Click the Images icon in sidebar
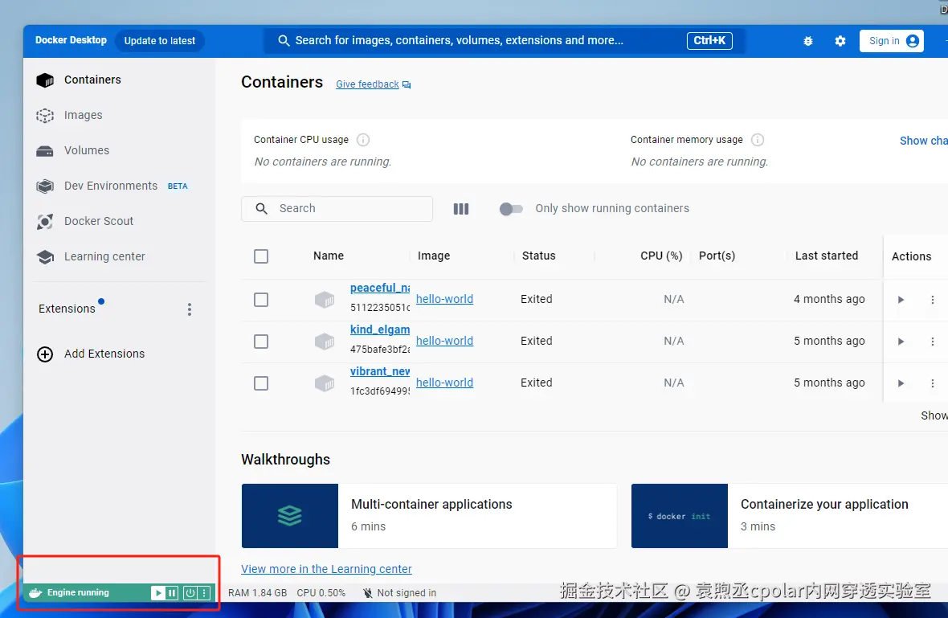This screenshot has width=948, height=618. click(45, 116)
